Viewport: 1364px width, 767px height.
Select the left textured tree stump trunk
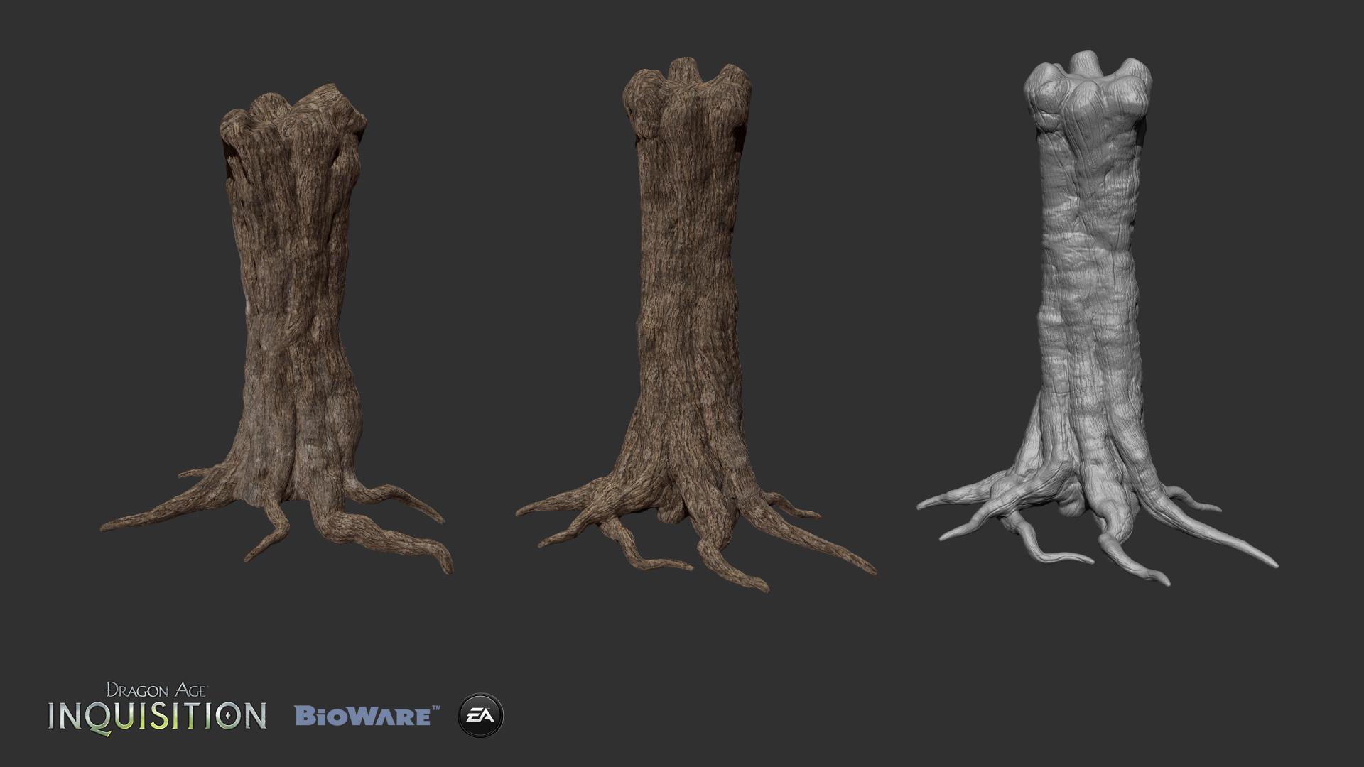click(x=291, y=284)
